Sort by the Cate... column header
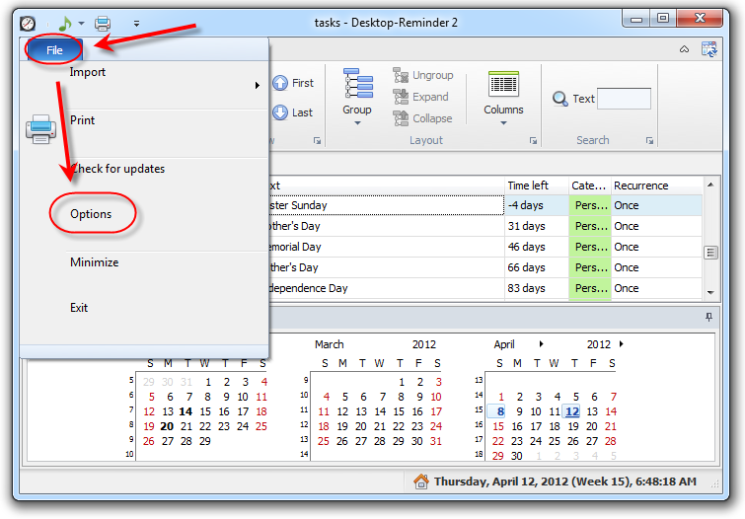Screen dimensions: 745x519 pyautogui.click(x=590, y=185)
